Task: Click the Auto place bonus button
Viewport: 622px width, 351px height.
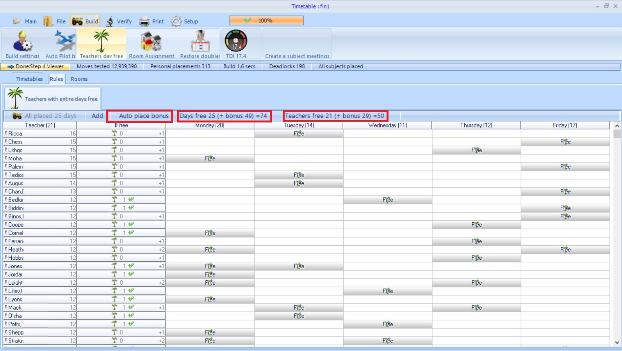Action: tap(143, 116)
